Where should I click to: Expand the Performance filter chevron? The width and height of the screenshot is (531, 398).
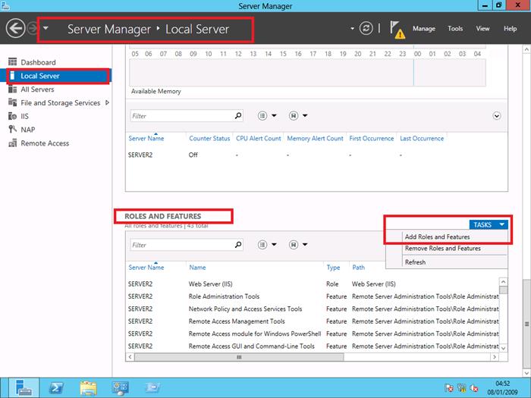(496, 116)
